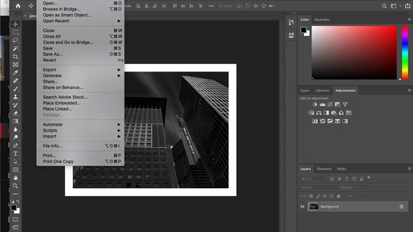Reset to default foreground/background colors
The height and width of the screenshot is (232, 413).
pos(12,202)
